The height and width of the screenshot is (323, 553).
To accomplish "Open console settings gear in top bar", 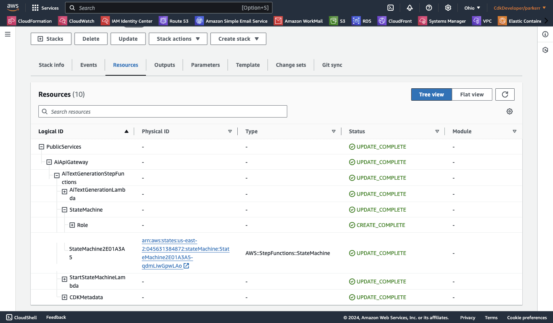I will pyautogui.click(x=448, y=8).
